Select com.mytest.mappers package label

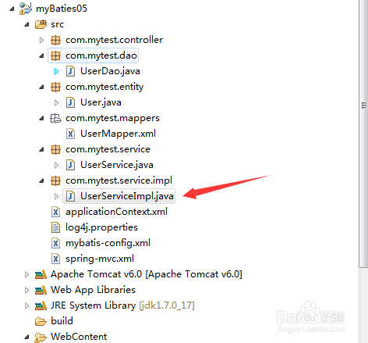tap(112, 118)
